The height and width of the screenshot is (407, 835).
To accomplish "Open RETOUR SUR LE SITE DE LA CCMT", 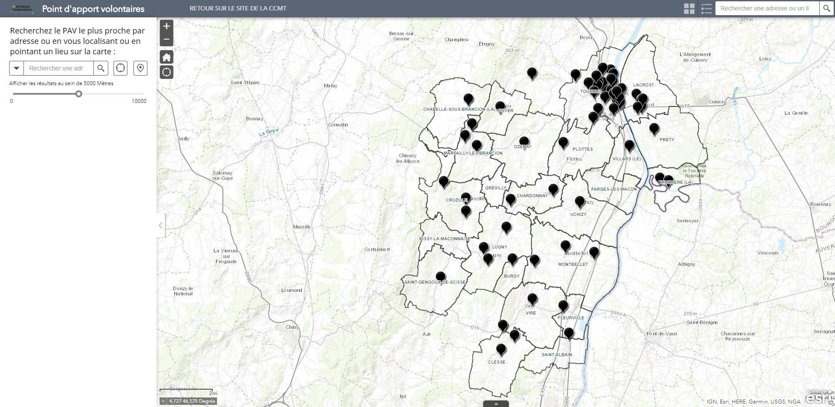I will click(x=238, y=8).
